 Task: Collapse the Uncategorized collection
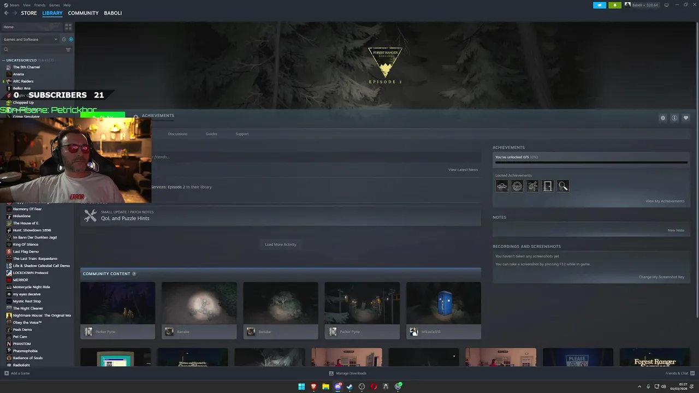(3, 60)
